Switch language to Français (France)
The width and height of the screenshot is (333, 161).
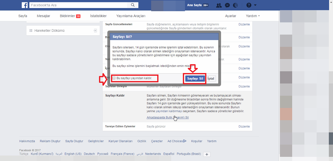(x=123, y=154)
